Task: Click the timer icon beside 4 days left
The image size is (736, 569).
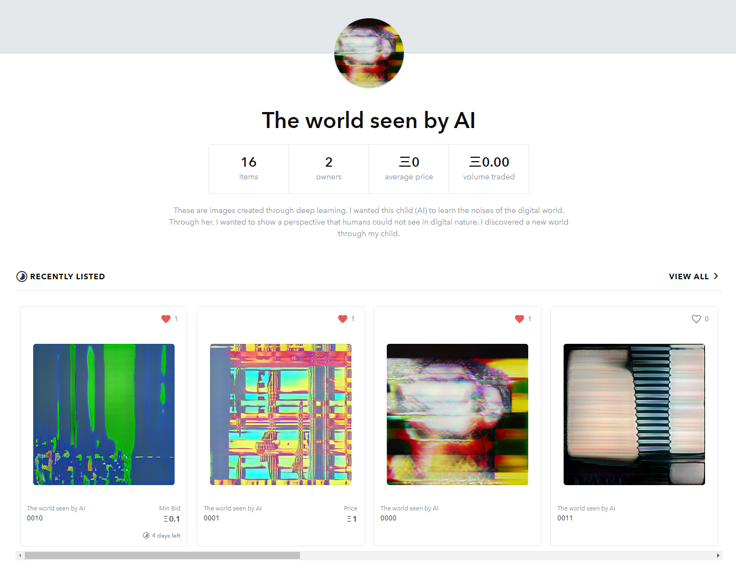Action: [x=146, y=535]
